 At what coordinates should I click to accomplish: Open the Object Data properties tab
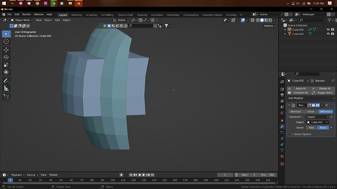(282, 150)
